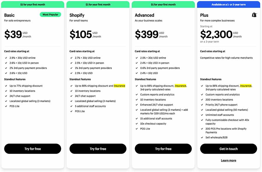Image resolution: width=262 pixels, height=172 pixels.
Task: Click the checkmark beside '10x checkout capacity'
Action: point(137,124)
